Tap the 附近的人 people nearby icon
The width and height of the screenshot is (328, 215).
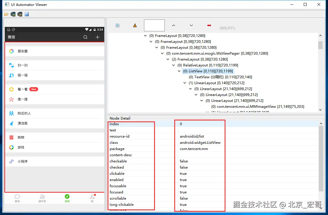pos(11,113)
